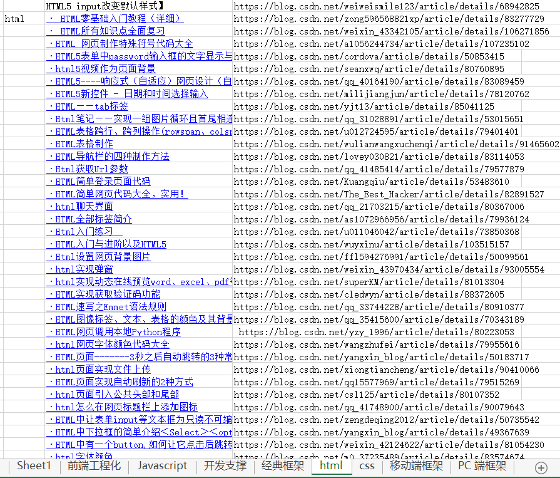Switch to the Sheet1 tab
The image size is (560, 478).
pyautogui.click(x=34, y=465)
